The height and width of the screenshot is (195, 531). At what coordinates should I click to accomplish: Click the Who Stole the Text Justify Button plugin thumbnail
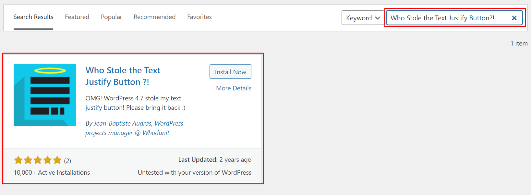[x=44, y=95]
